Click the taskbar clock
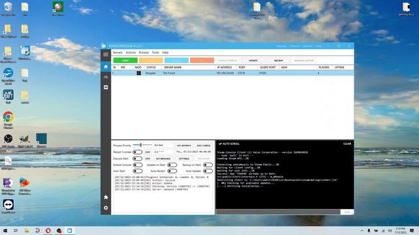The image size is (419, 235). 400,230
